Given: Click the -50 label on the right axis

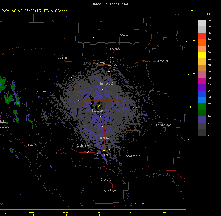Looking at the screenshot, I should tap(188, 140).
